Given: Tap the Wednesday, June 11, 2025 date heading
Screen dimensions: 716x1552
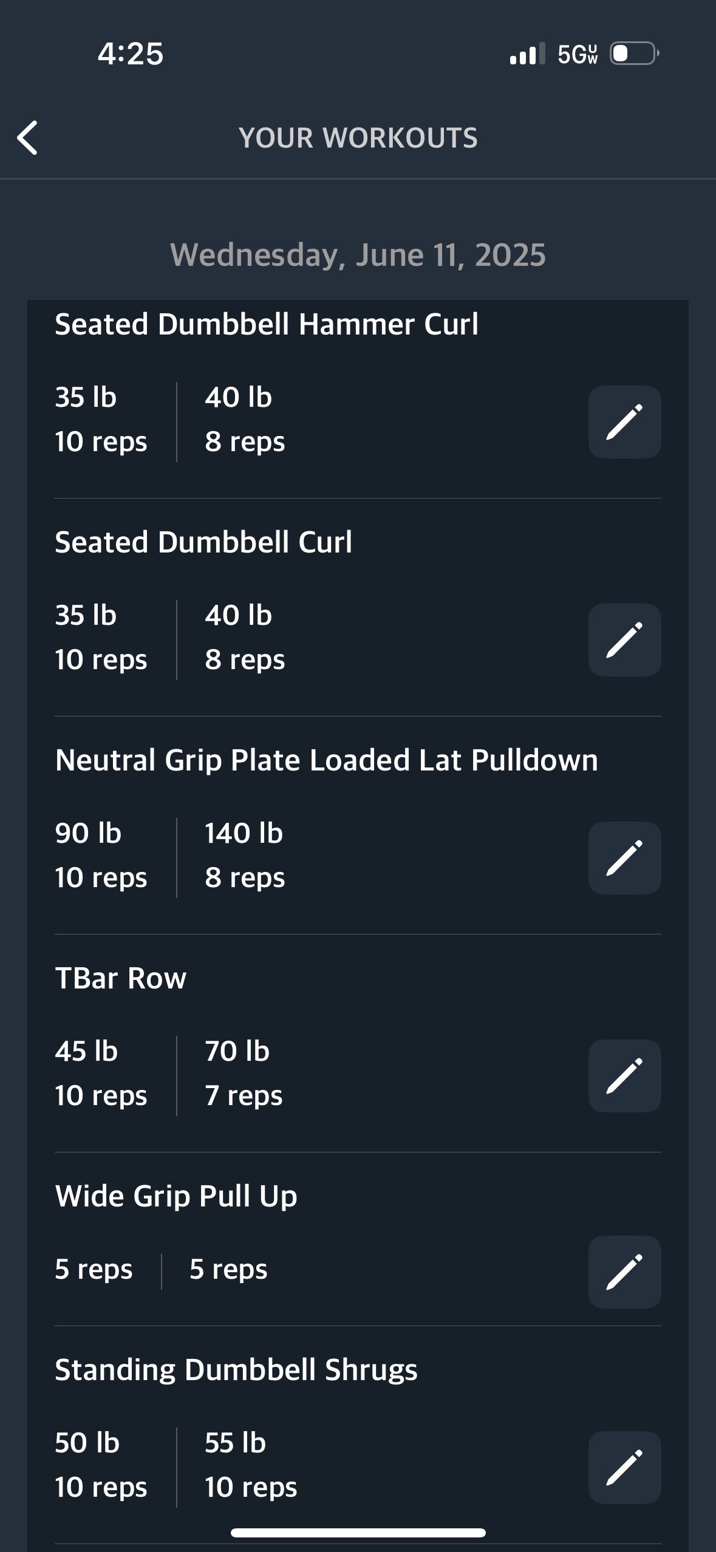Looking at the screenshot, I should (358, 255).
